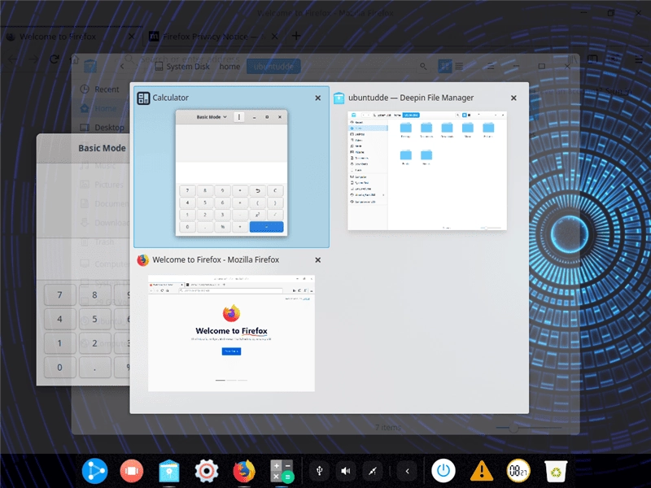Select the 'Firefox Privacy Notice' browser tab
The image size is (651, 488).
pos(213,37)
